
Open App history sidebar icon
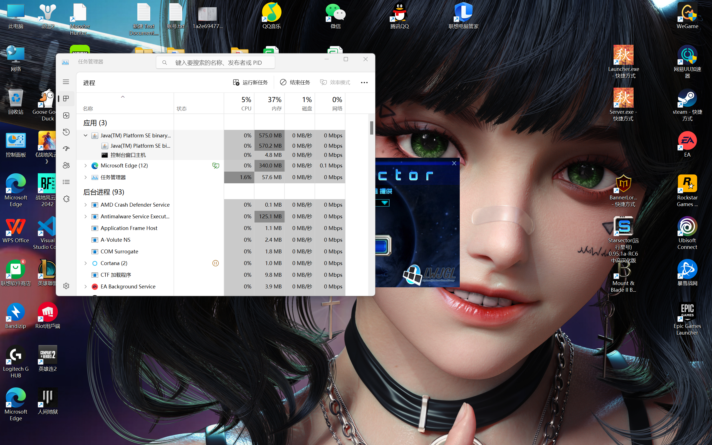66,132
